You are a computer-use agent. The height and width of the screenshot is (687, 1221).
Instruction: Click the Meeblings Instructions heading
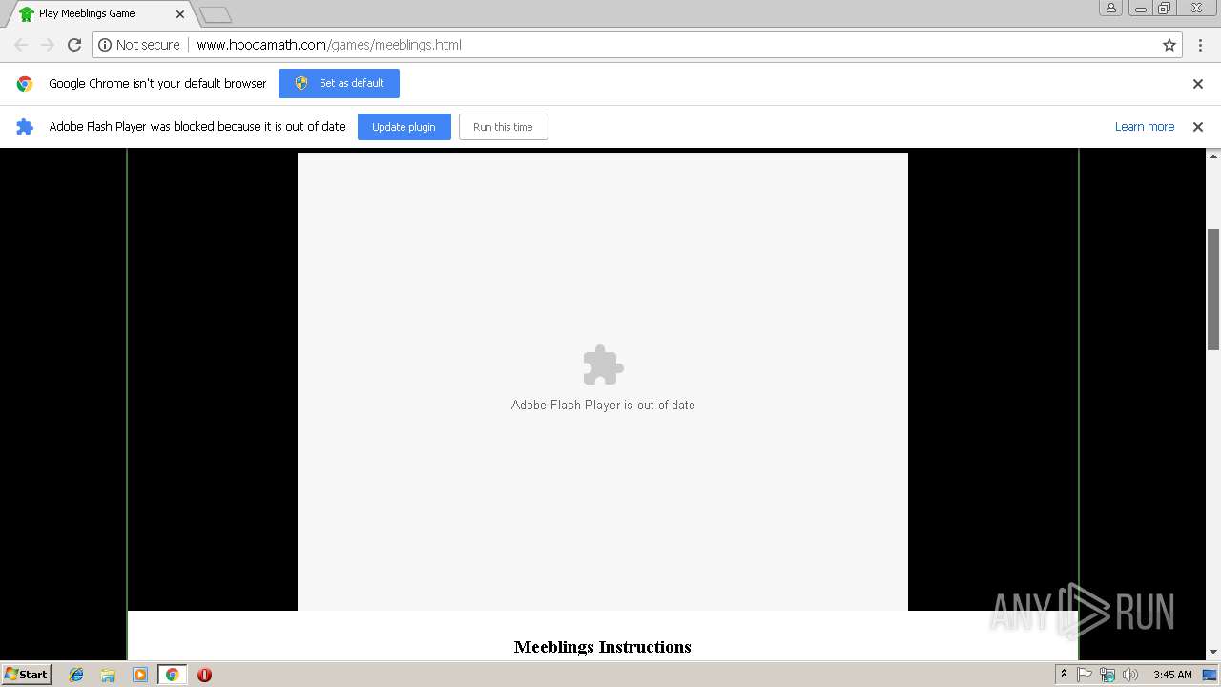(602, 647)
